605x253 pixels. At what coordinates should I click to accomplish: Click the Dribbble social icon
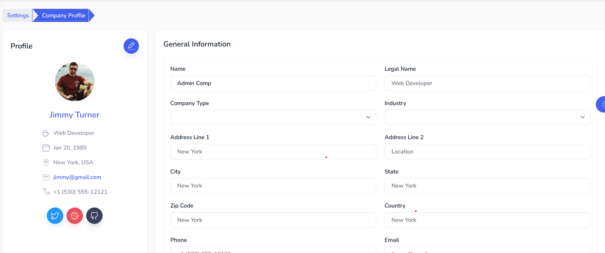click(75, 216)
